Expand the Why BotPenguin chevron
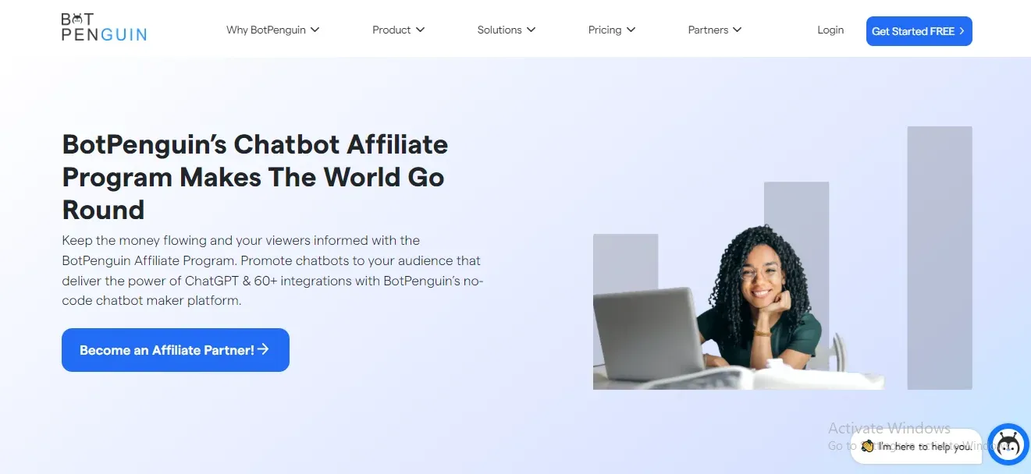1031x474 pixels. [315, 30]
